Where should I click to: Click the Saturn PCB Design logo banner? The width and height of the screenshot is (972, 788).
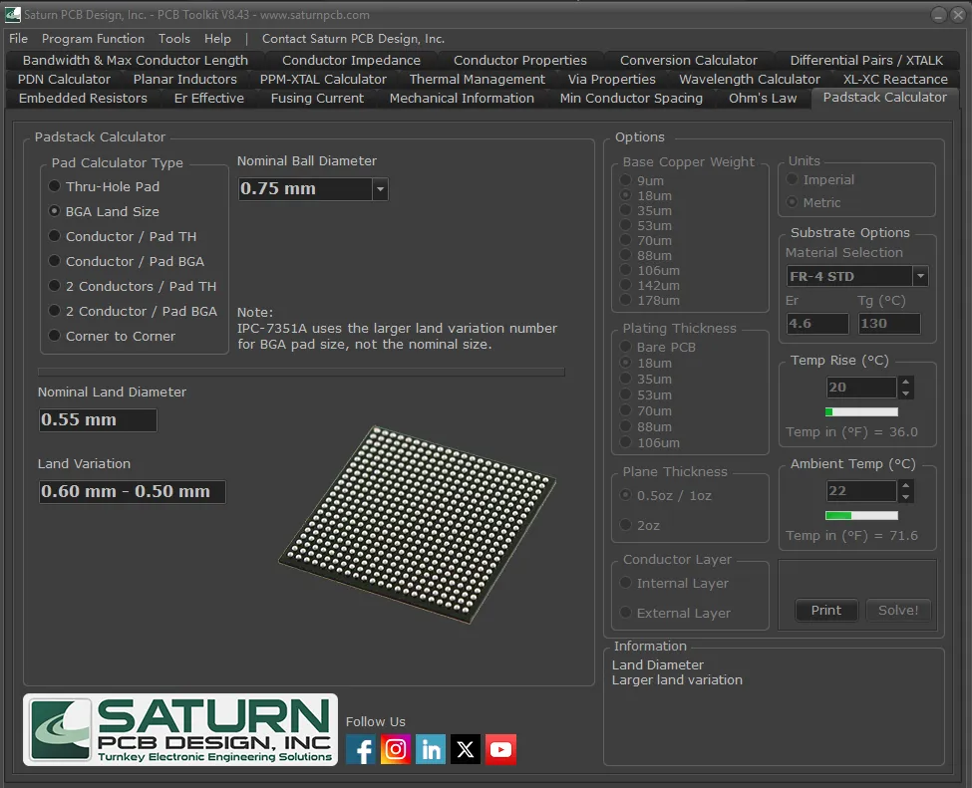(x=180, y=730)
